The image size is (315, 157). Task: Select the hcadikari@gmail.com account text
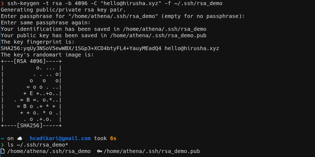(x=60, y=139)
